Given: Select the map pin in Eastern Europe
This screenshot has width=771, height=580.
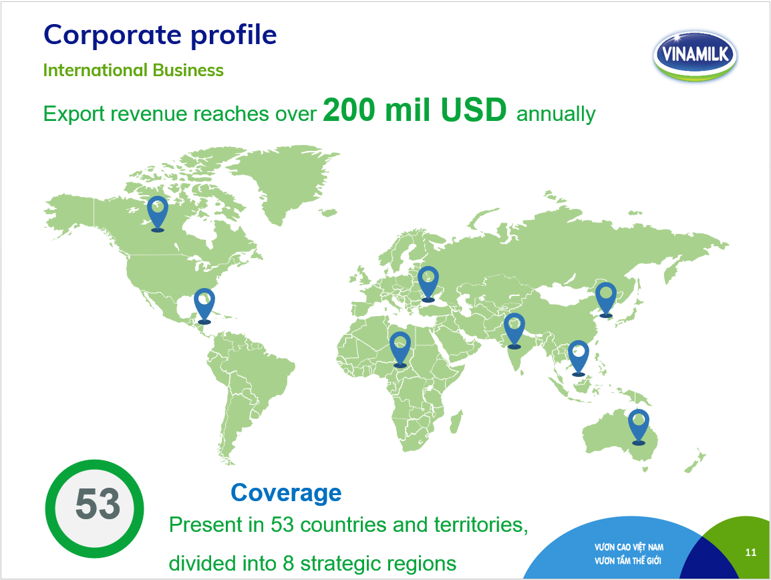Looking at the screenshot, I should point(428,284).
